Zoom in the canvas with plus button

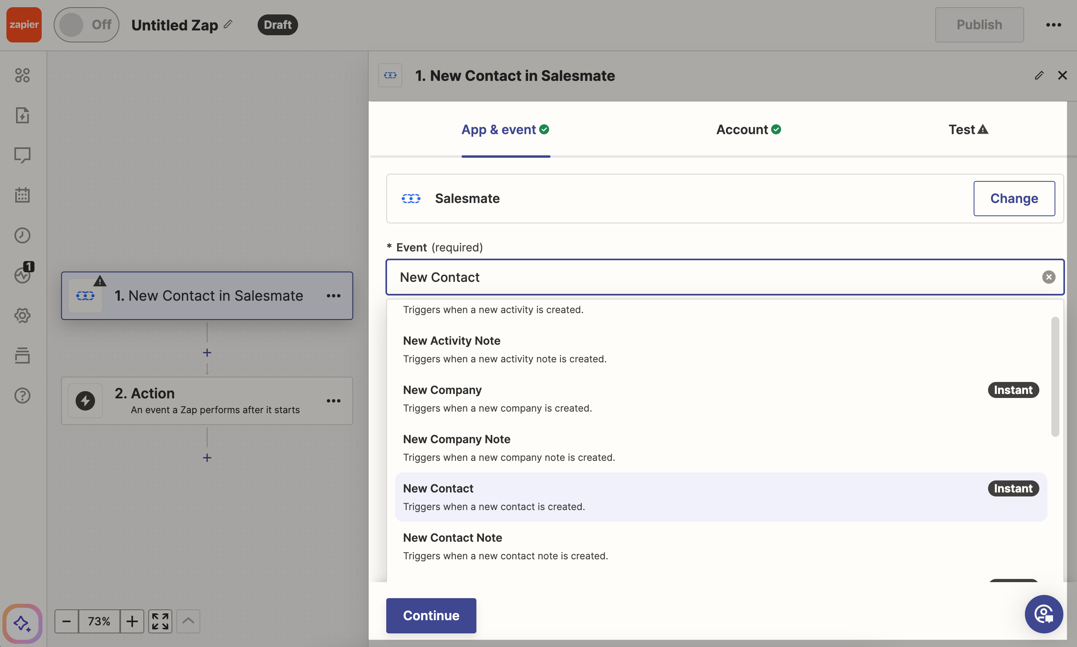pos(132,621)
